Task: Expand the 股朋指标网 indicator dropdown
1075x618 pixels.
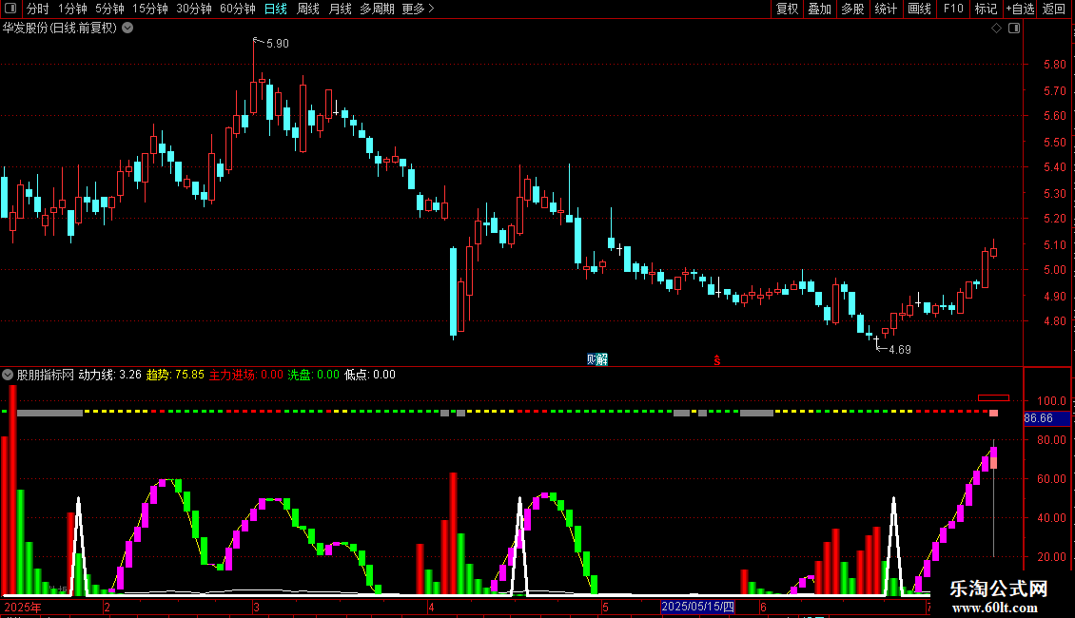Action: [x=8, y=375]
